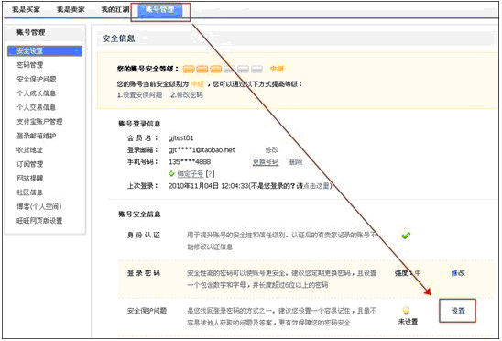Screen dimensions: 502x341
Task: Click the 点击这里 link after last login
Action: [x=316, y=186]
